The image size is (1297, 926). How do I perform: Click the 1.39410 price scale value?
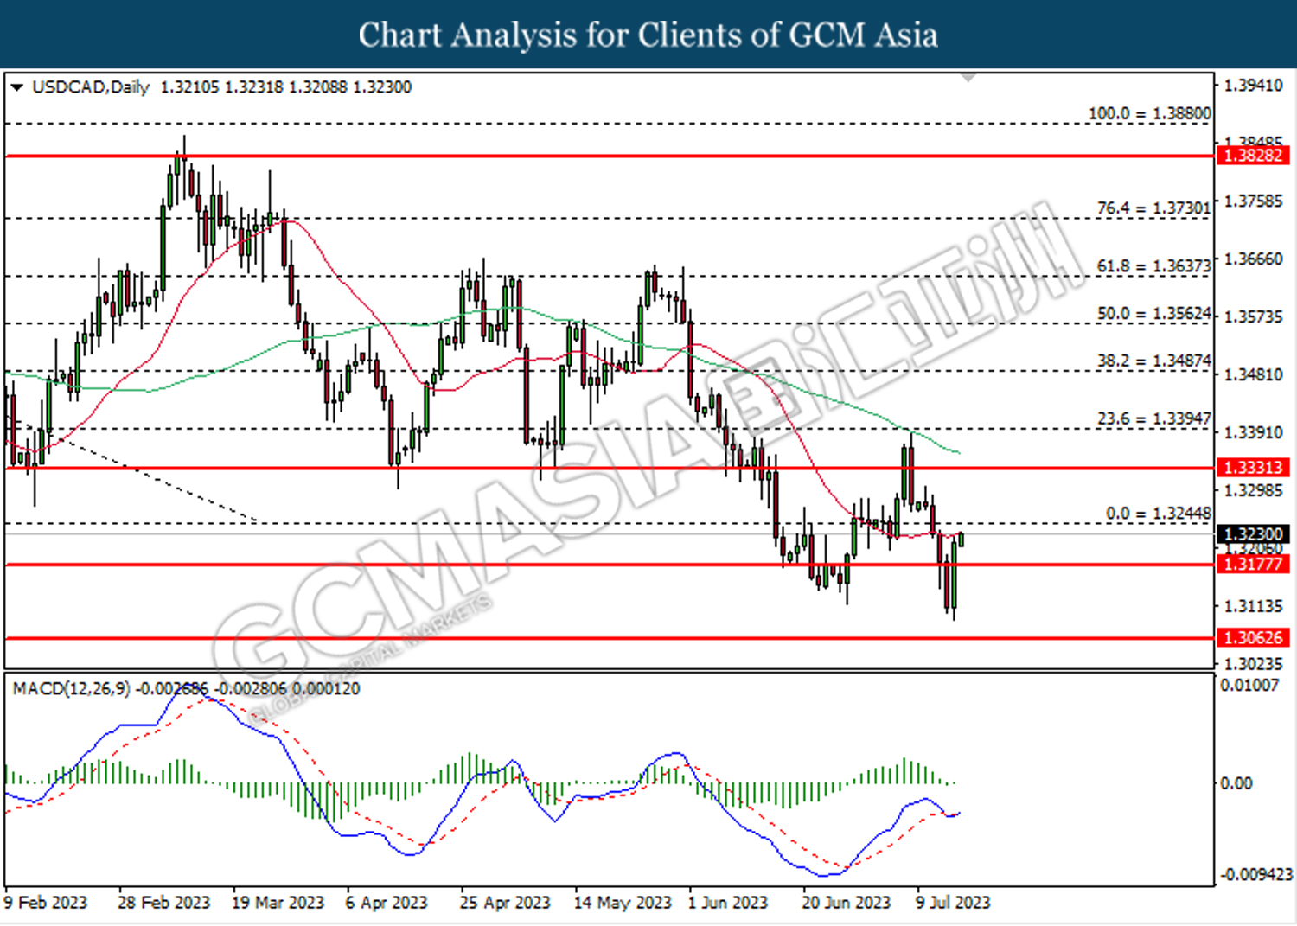coord(1254,86)
